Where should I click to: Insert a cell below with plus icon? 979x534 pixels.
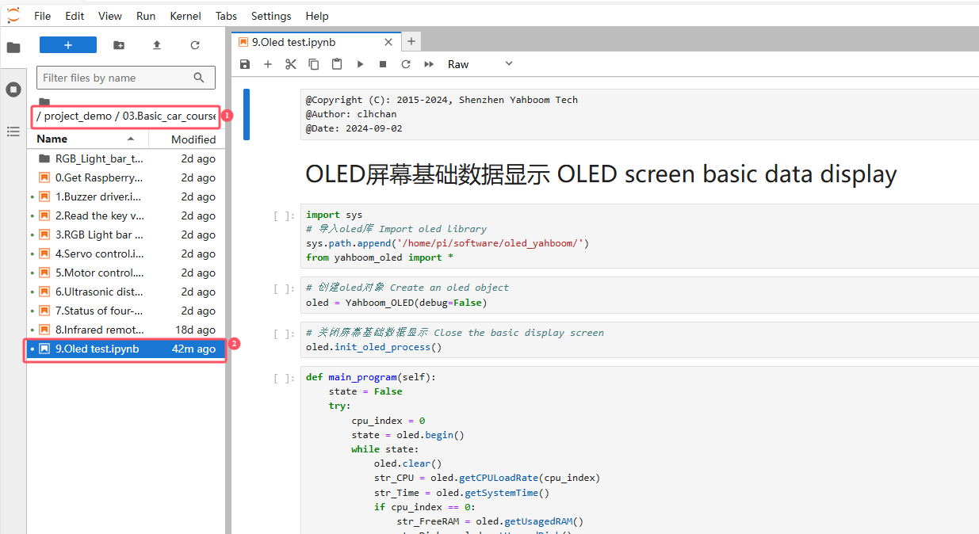tap(268, 64)
